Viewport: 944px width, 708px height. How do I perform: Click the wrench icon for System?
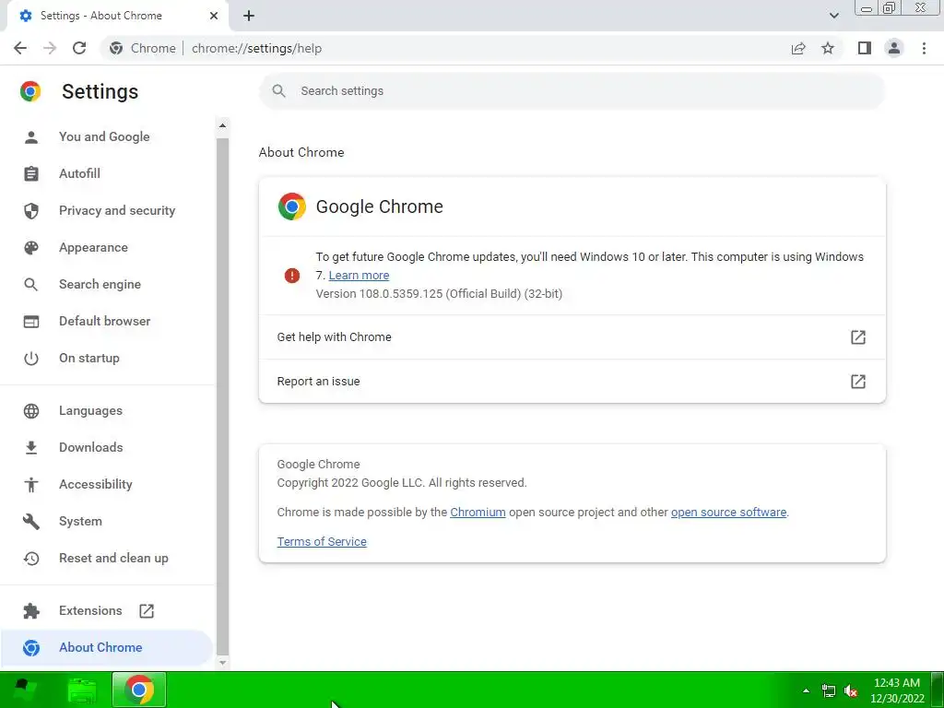(x=31, y=522)
